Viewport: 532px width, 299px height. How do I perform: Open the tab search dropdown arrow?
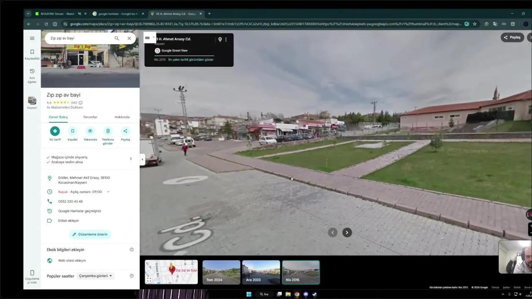28,14
